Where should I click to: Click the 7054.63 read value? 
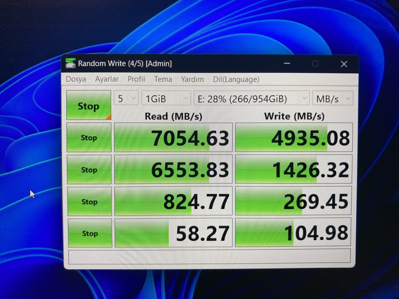pos(173,138)
